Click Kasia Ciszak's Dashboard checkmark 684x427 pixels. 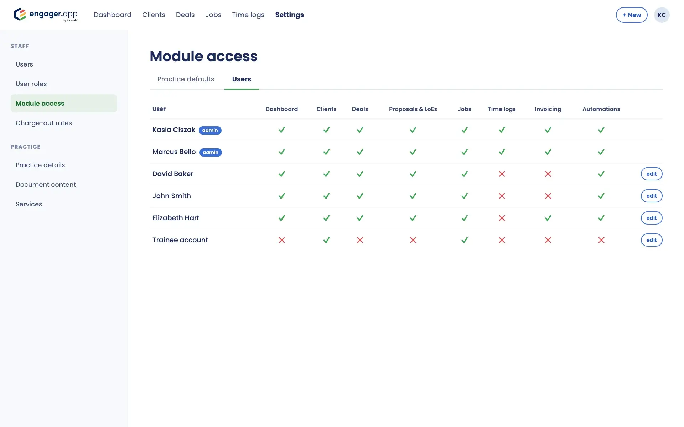tap(281, 130)
